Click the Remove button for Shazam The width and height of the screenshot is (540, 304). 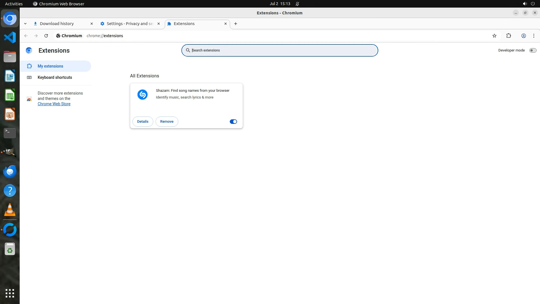167,122
